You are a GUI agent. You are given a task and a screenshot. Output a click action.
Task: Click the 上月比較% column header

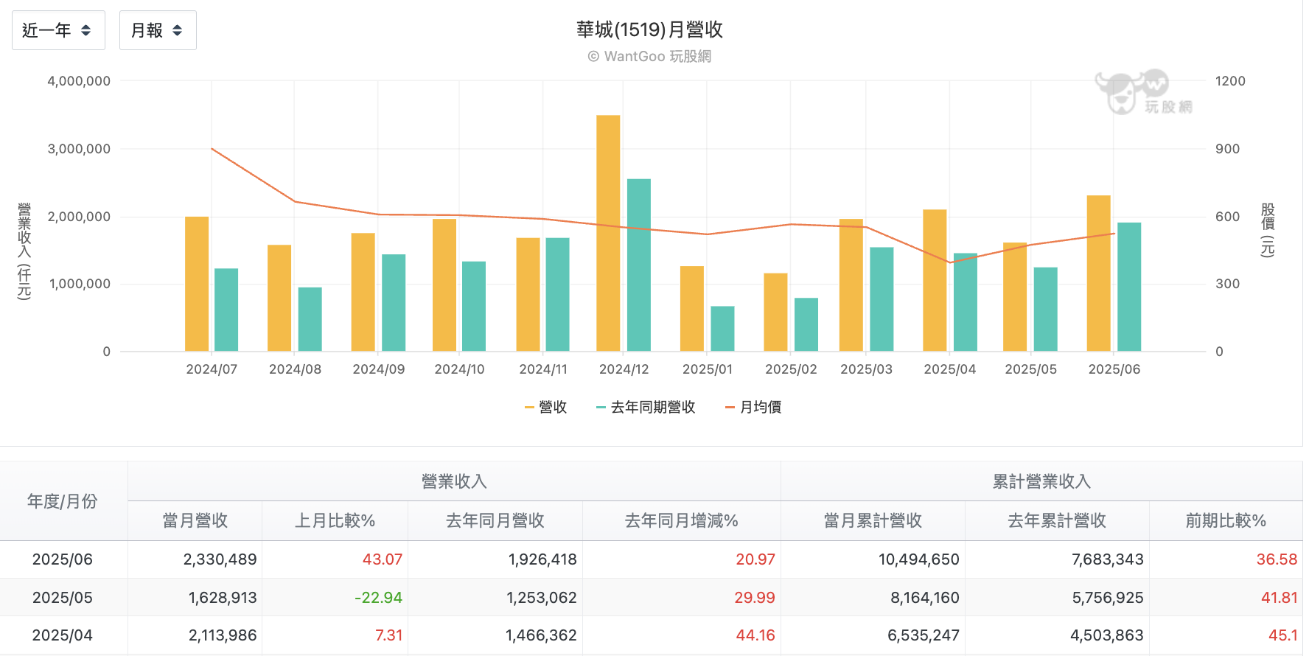[335, 521]
